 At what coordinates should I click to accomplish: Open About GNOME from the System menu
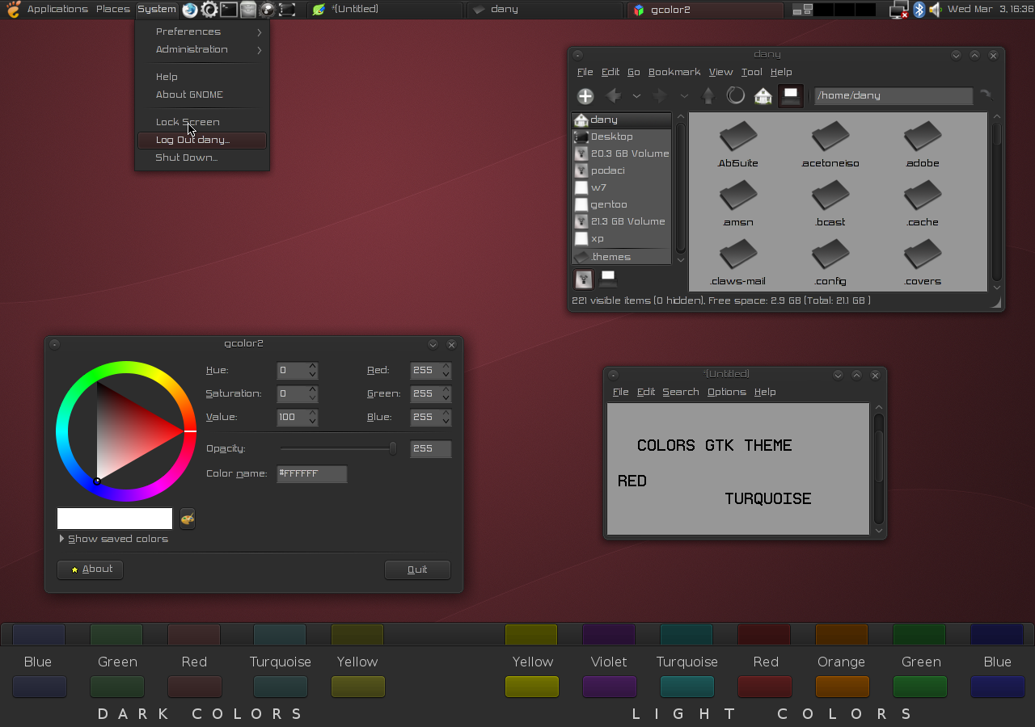202,95
